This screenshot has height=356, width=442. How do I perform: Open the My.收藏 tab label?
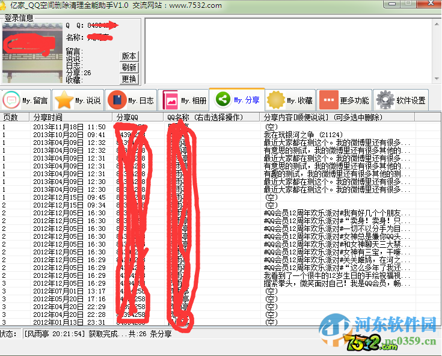[299, 100]
